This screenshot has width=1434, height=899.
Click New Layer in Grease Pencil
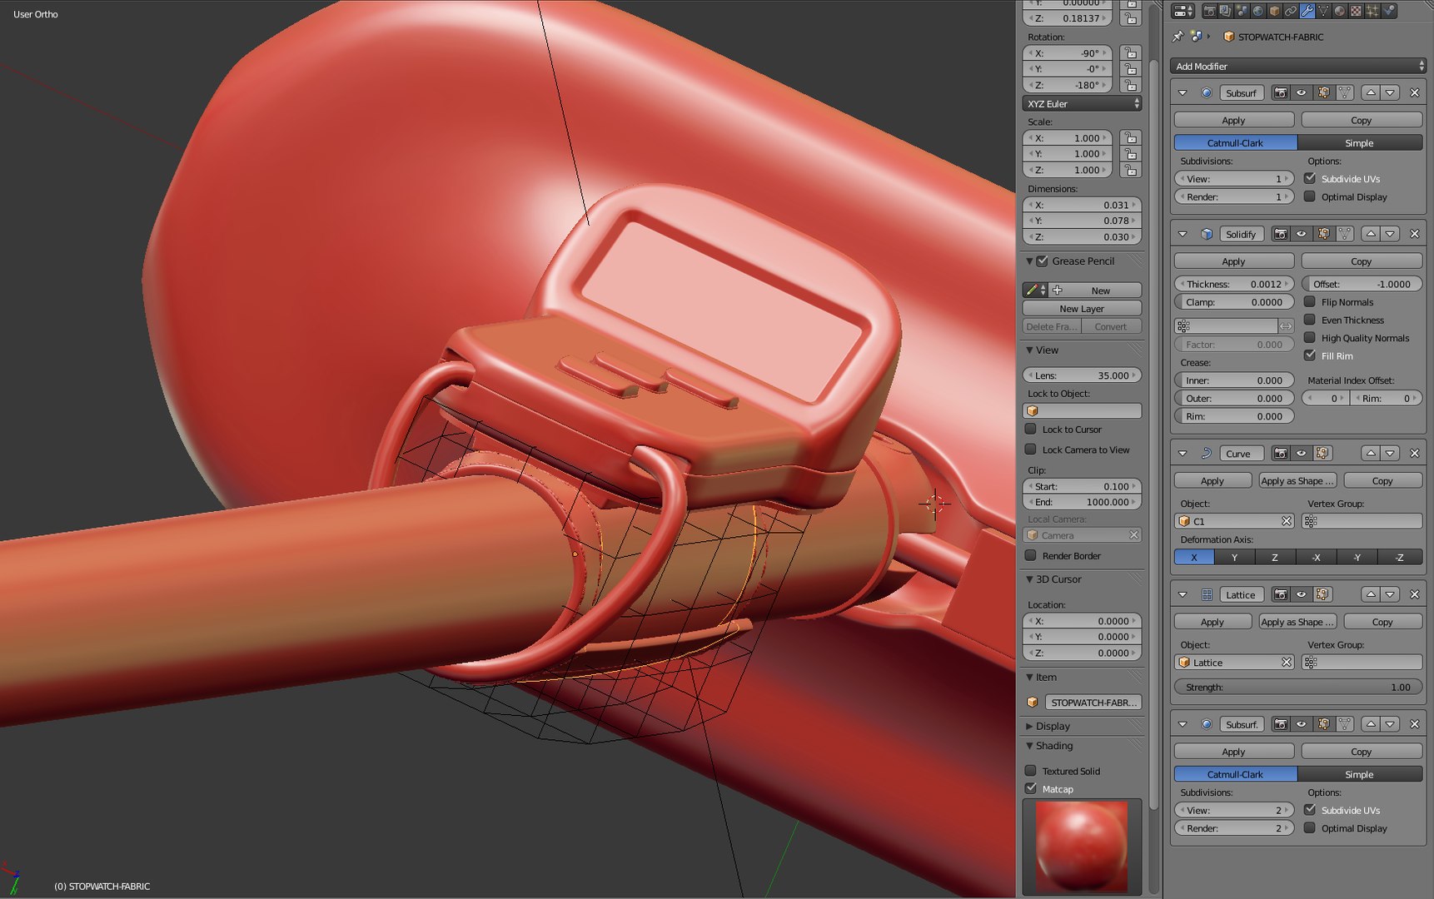[1082, 309]
